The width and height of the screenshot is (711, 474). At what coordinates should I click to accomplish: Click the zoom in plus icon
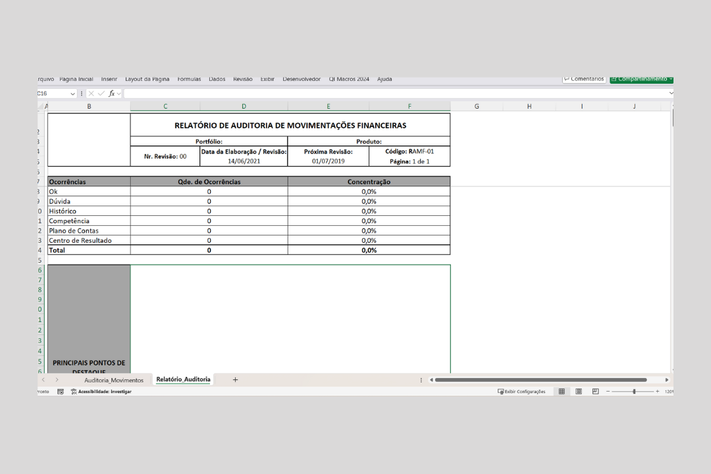click(x=657, y=391)
